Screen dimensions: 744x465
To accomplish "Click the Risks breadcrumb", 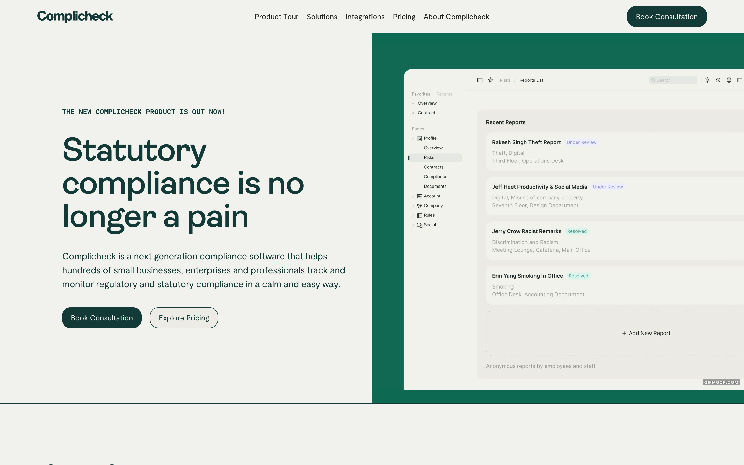I will (505, 80).
